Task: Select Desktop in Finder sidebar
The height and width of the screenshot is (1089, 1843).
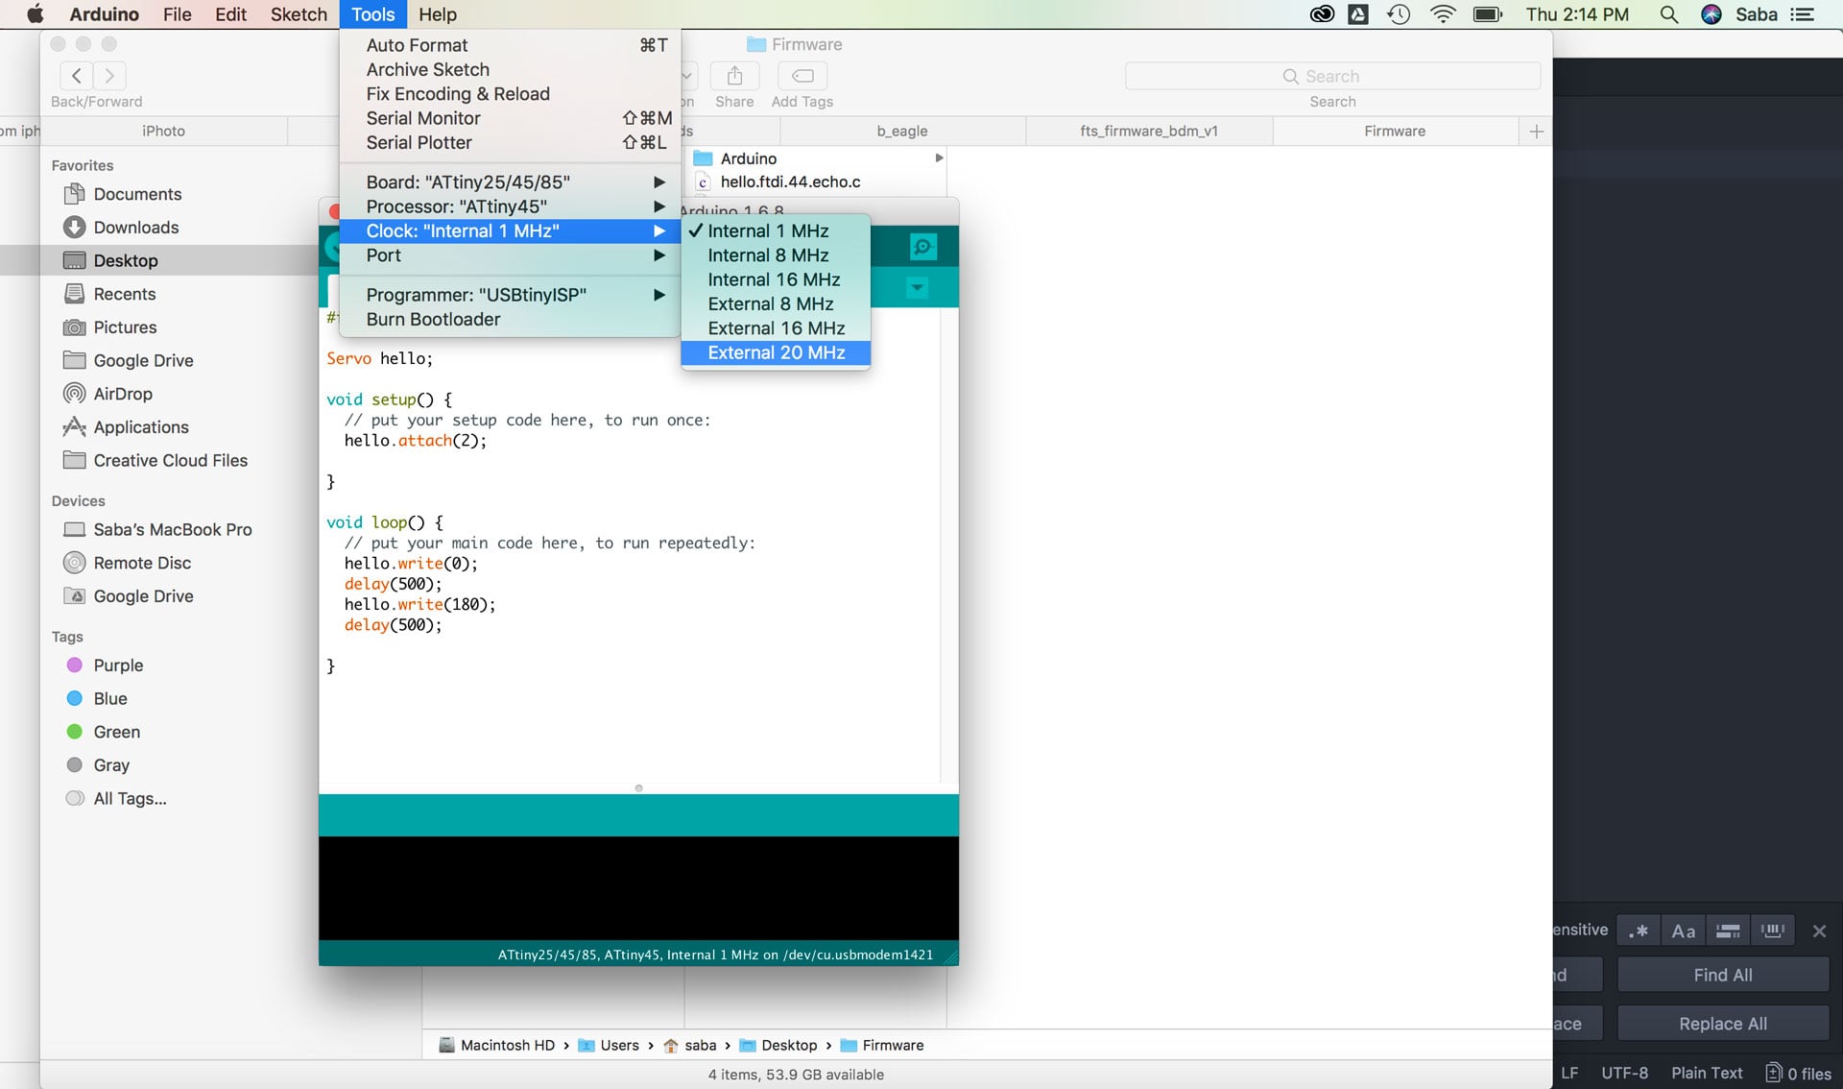Action: (126, 261)
